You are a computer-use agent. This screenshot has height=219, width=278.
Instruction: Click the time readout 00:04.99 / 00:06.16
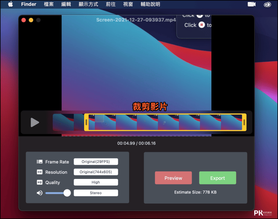(x=136, y=143)
